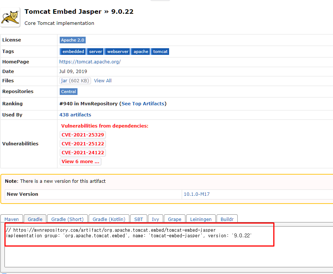Switch to the Grape tab

(175, 219)
